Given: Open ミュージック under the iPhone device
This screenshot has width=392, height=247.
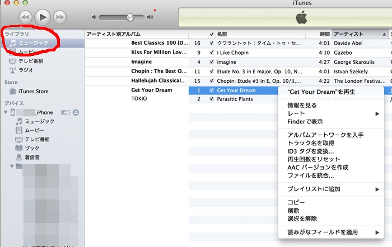Looking at the screenshot, I should click(x=40, y=121).
